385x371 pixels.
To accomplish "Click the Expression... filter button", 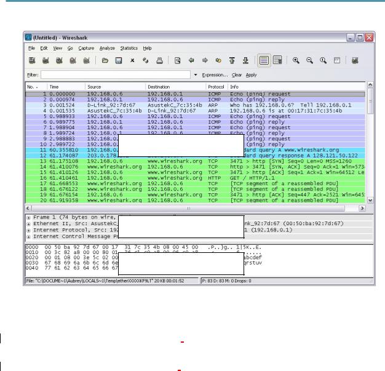I will (215, 75).
